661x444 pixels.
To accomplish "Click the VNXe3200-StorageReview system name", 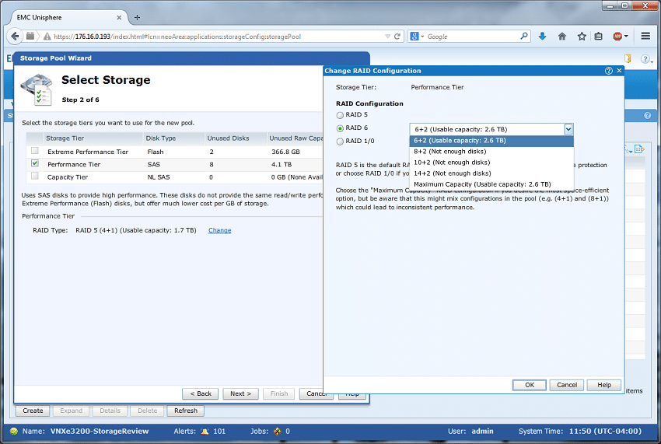I will point(100,432).
